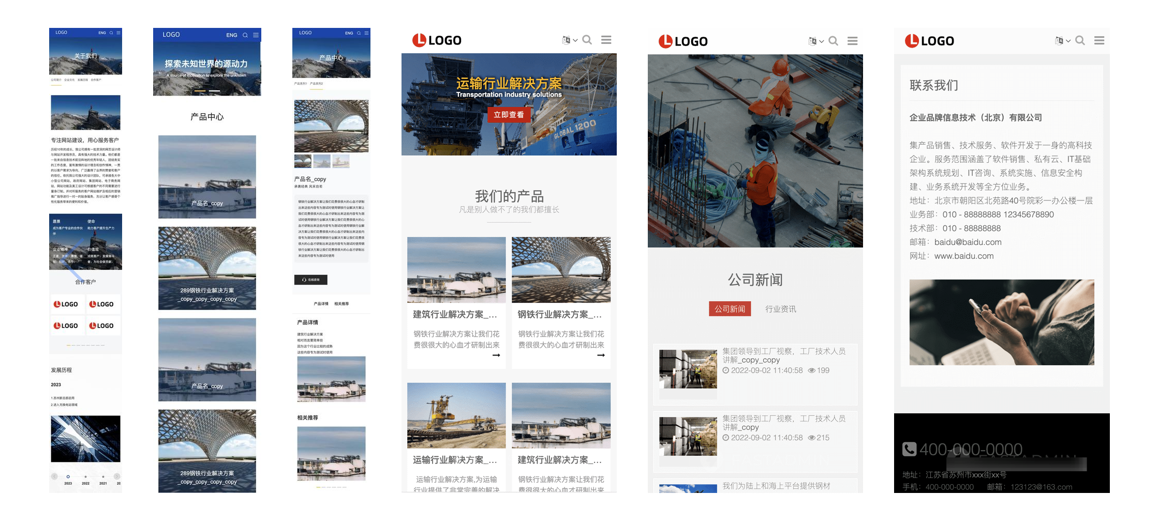
Task: Click search icon on blue 产品中心 page header
Action: coord(359,33)
